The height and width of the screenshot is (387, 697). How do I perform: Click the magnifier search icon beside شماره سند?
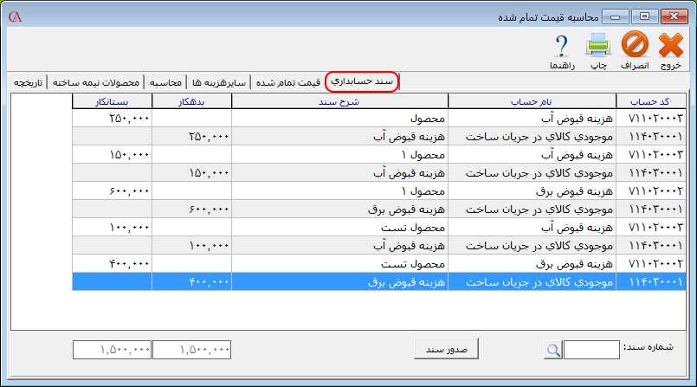(x=553, y=350)
